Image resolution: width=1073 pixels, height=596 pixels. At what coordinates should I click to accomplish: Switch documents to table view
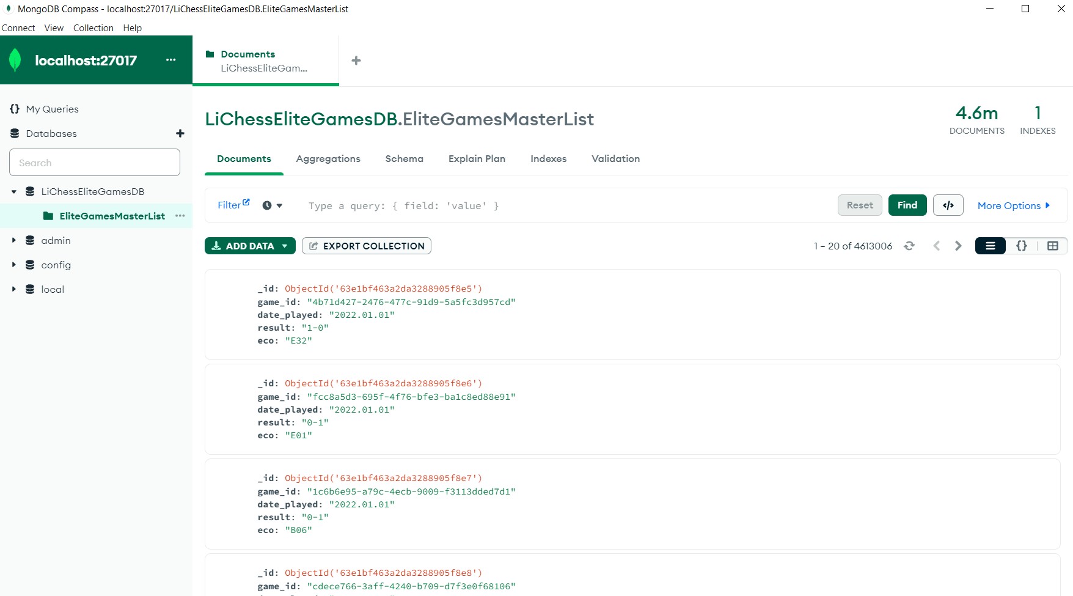pos(1052,245)
